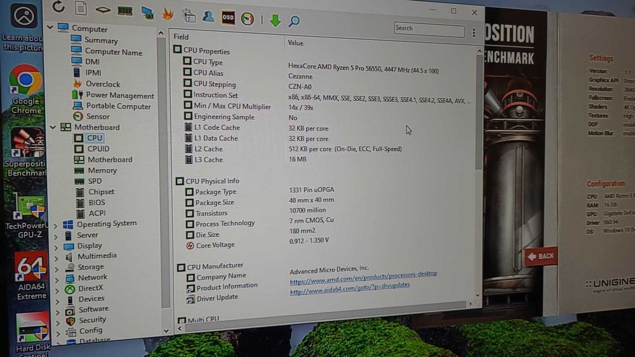Collapse the Computer tree node
The height and width of the screenshot is (357, 635).
[50, 27]
